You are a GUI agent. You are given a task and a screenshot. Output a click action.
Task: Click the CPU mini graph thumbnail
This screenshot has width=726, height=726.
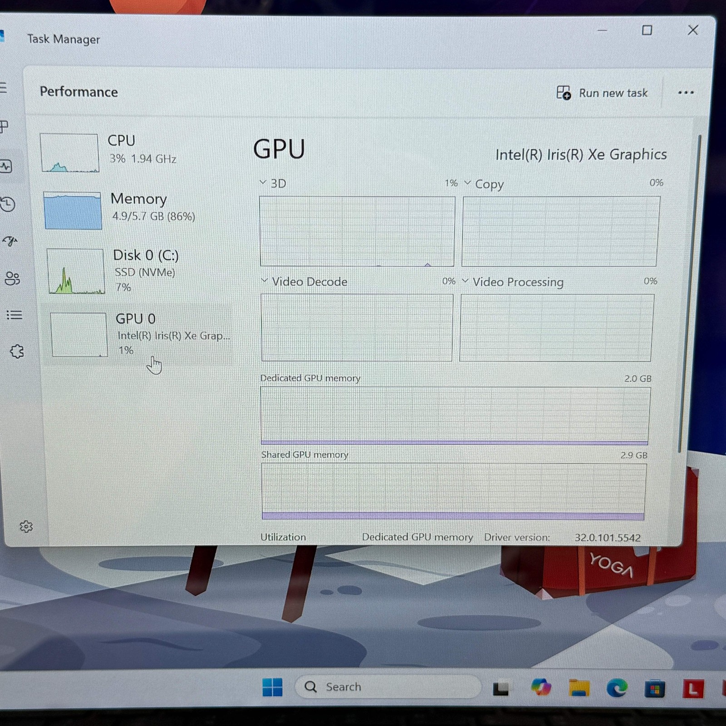[x=69, y=152]
